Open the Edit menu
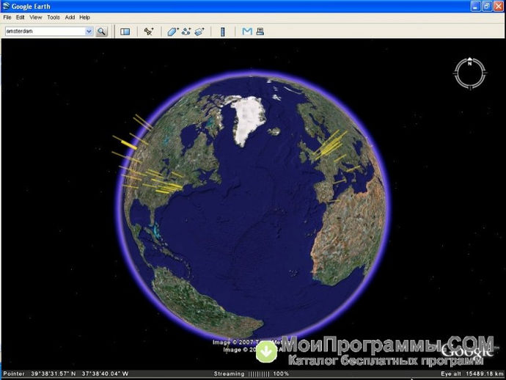The width and height of the screenshot is (506, 380). (20, 18)
